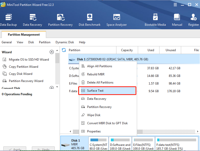Select the F:data test(NTFS) block
Viewport: 200px width, 151px height.
tap(177, 144)
